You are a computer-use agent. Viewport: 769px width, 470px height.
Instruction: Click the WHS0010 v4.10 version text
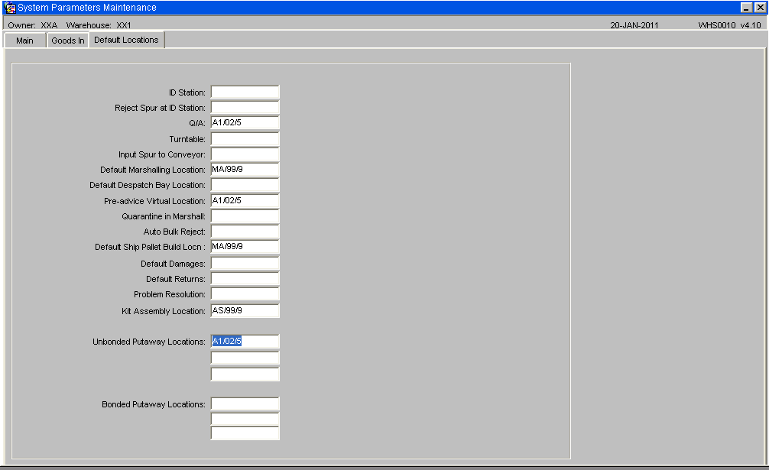click(729, 25)
